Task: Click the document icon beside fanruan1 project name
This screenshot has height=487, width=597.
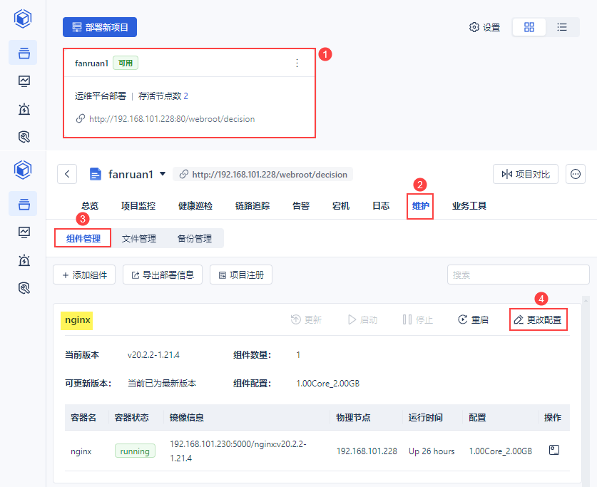Action: click(96, 173)
